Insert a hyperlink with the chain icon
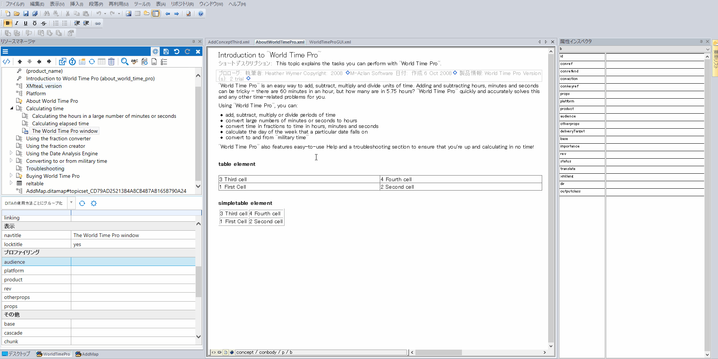This screenshot has height=359, width=718. click(x=98, y=23)
